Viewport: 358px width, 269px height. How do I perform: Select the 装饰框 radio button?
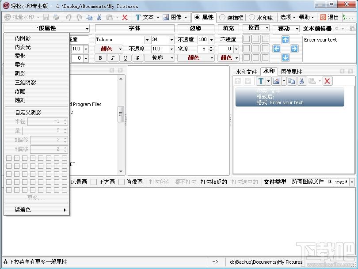(x=222, y=17)
